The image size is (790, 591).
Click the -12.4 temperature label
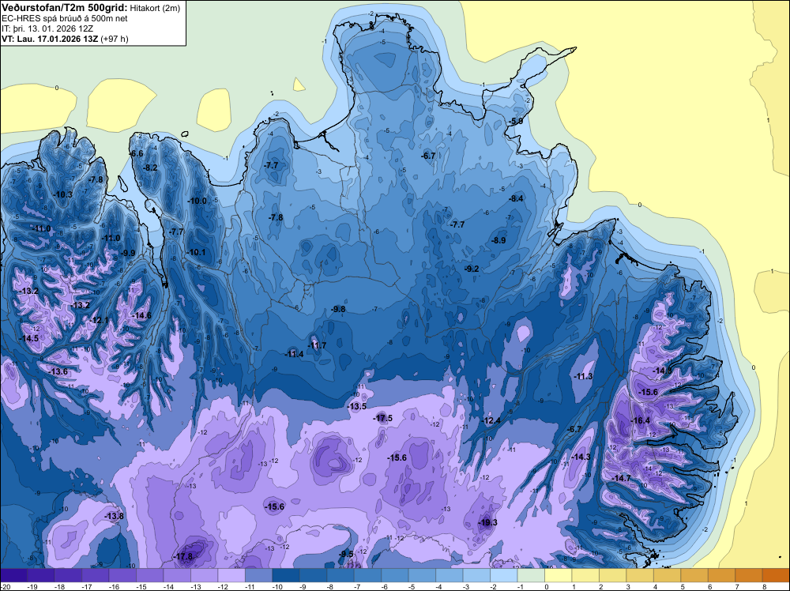491,420
